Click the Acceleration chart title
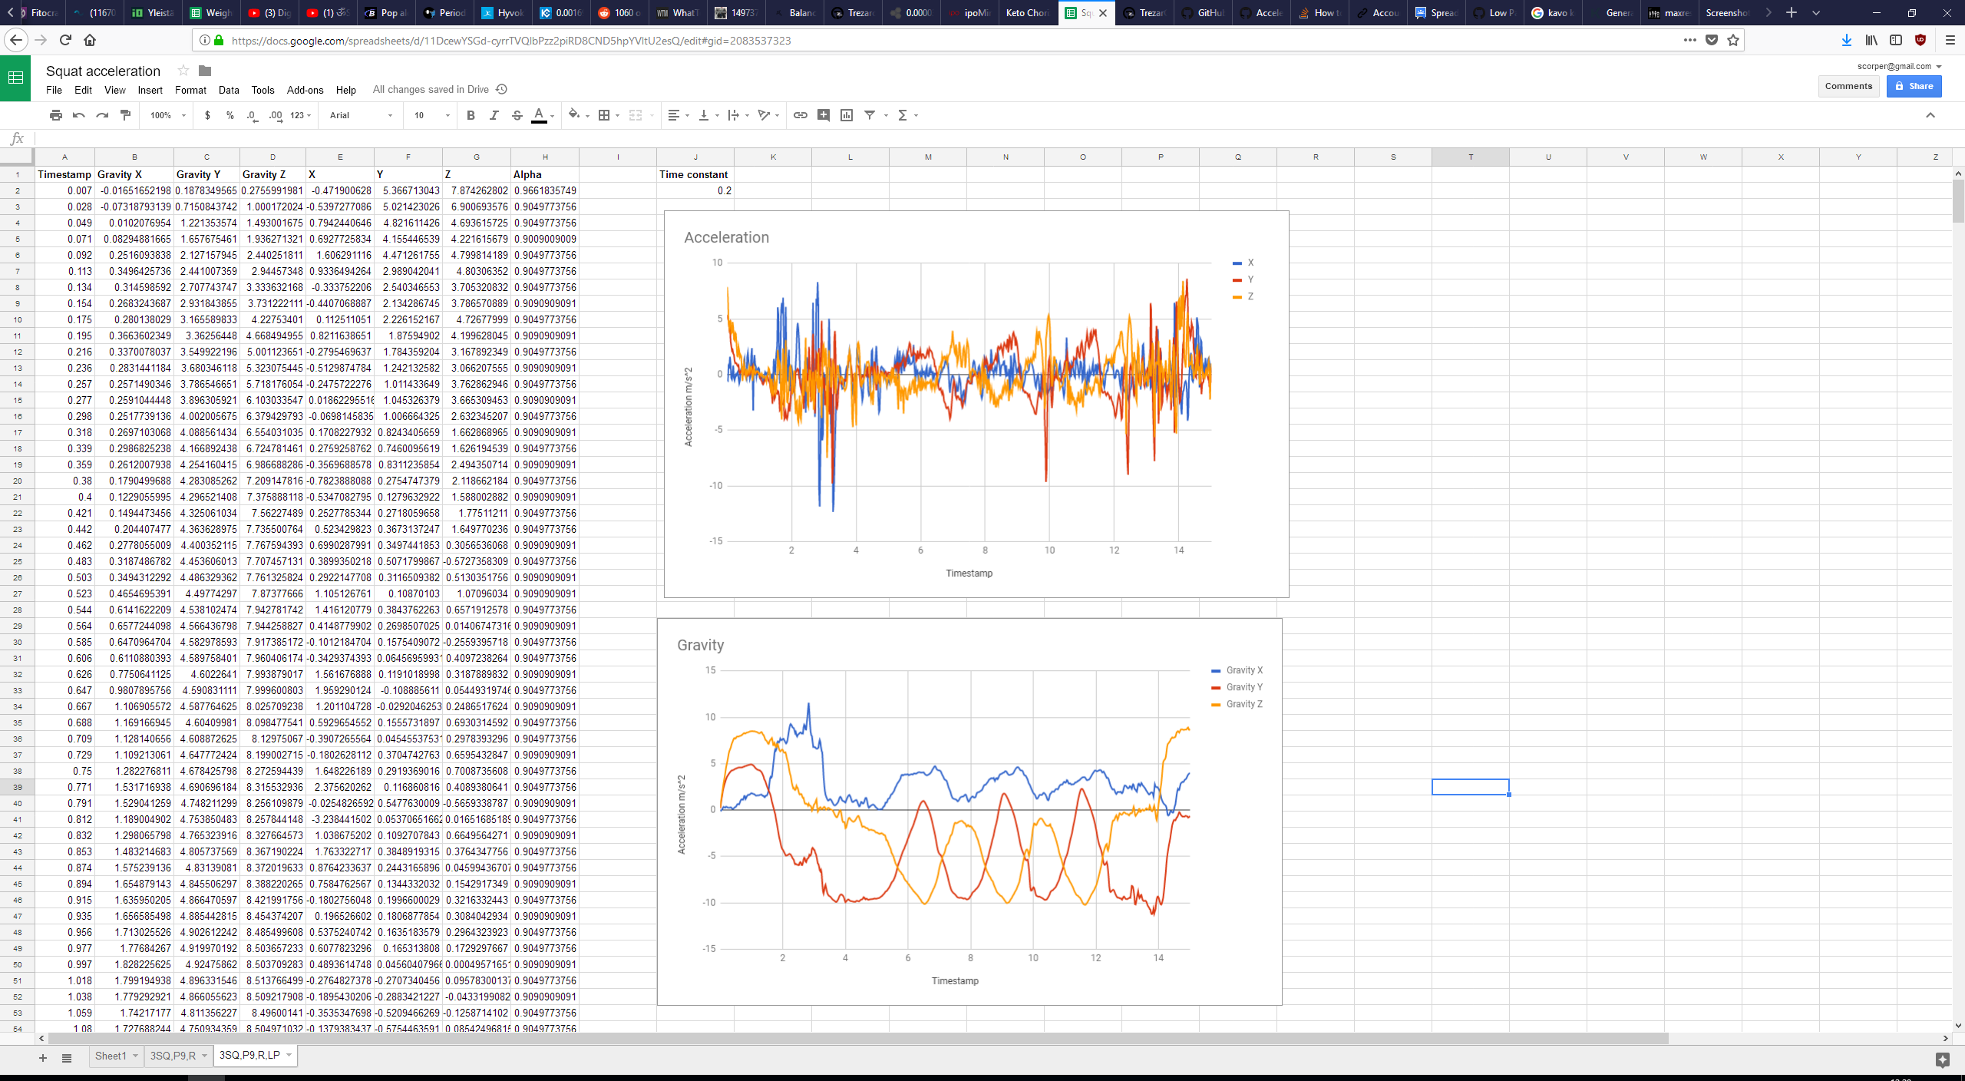 point(726,237)
